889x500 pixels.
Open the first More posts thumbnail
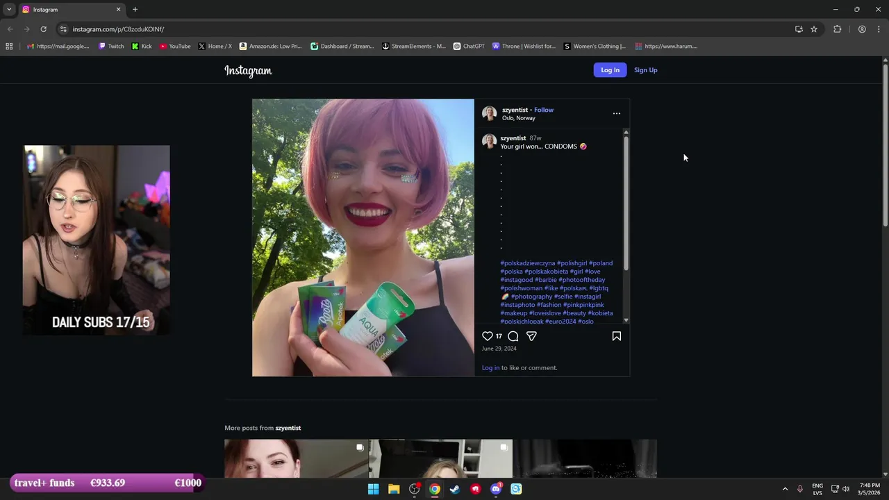tap(297, 458)
